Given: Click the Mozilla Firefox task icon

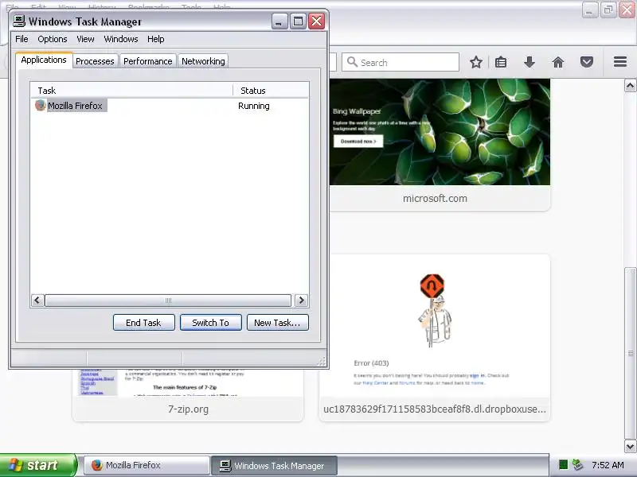Looking at the screenshot, I should click(x=41, y=106).
